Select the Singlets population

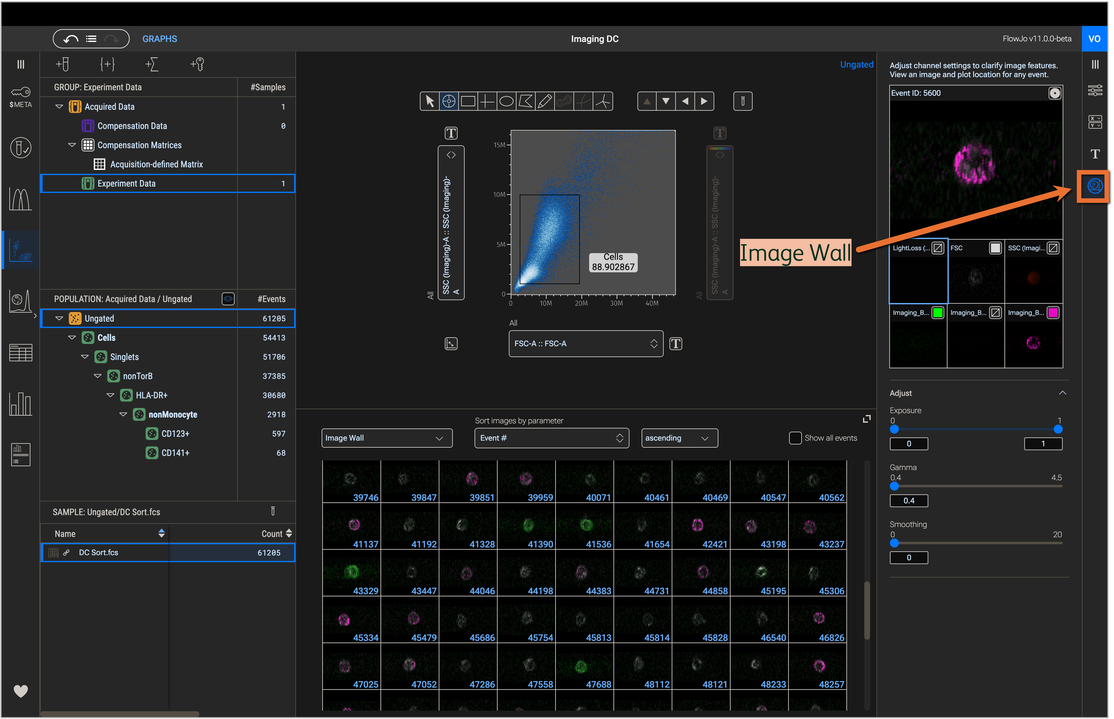click(124, 357)
